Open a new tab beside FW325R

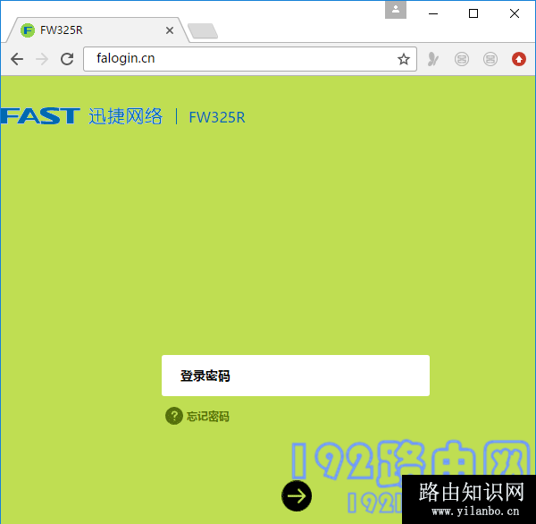[203, 30]
